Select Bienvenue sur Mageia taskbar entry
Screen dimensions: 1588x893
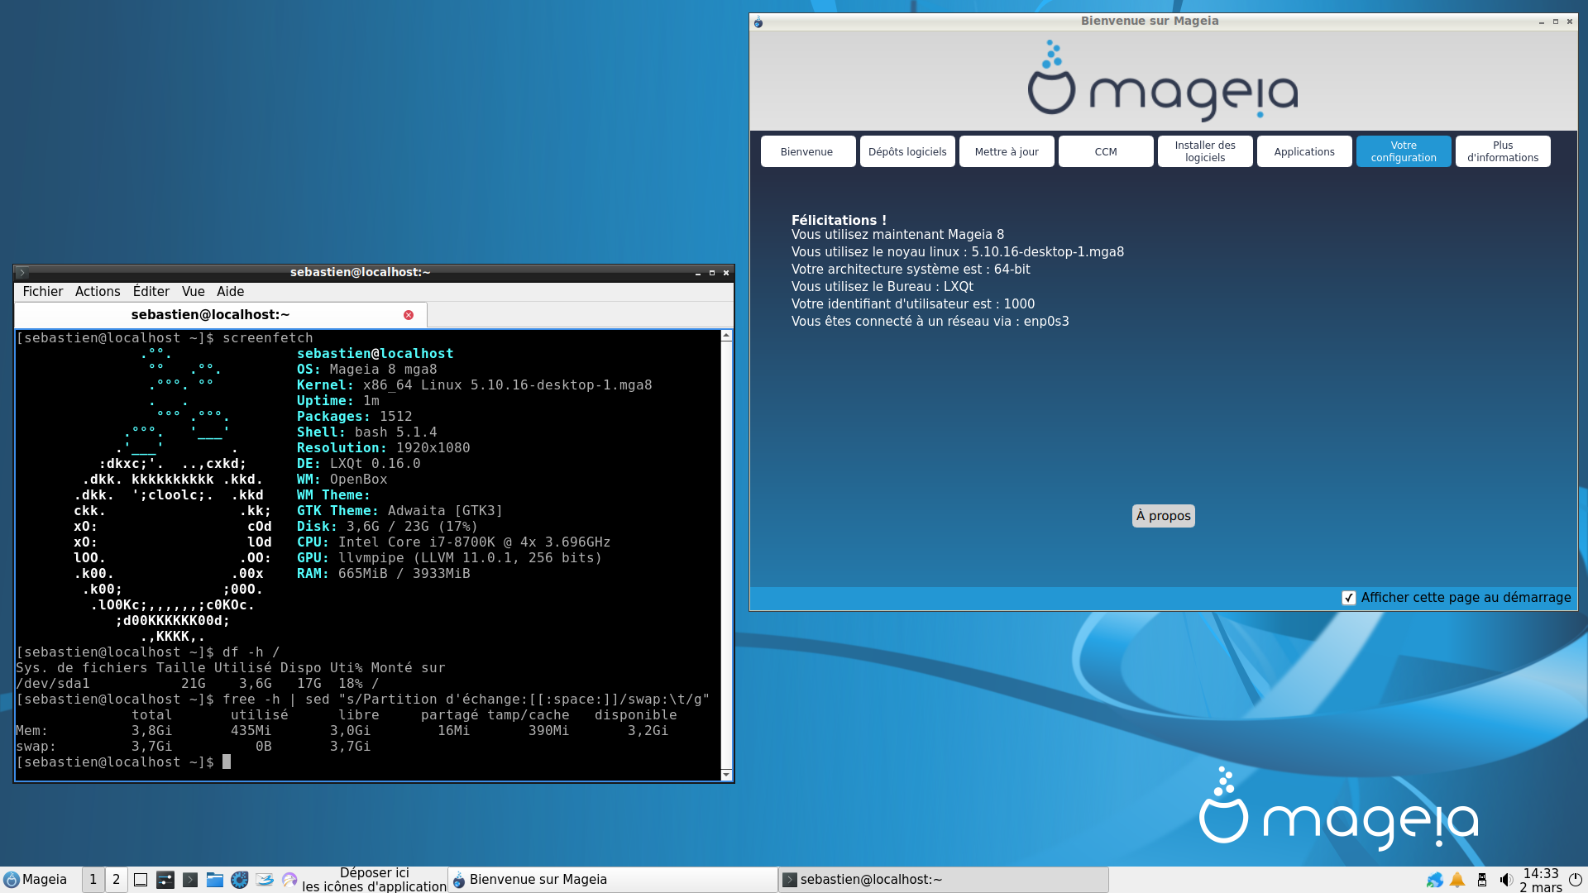[x=612, y=880]
